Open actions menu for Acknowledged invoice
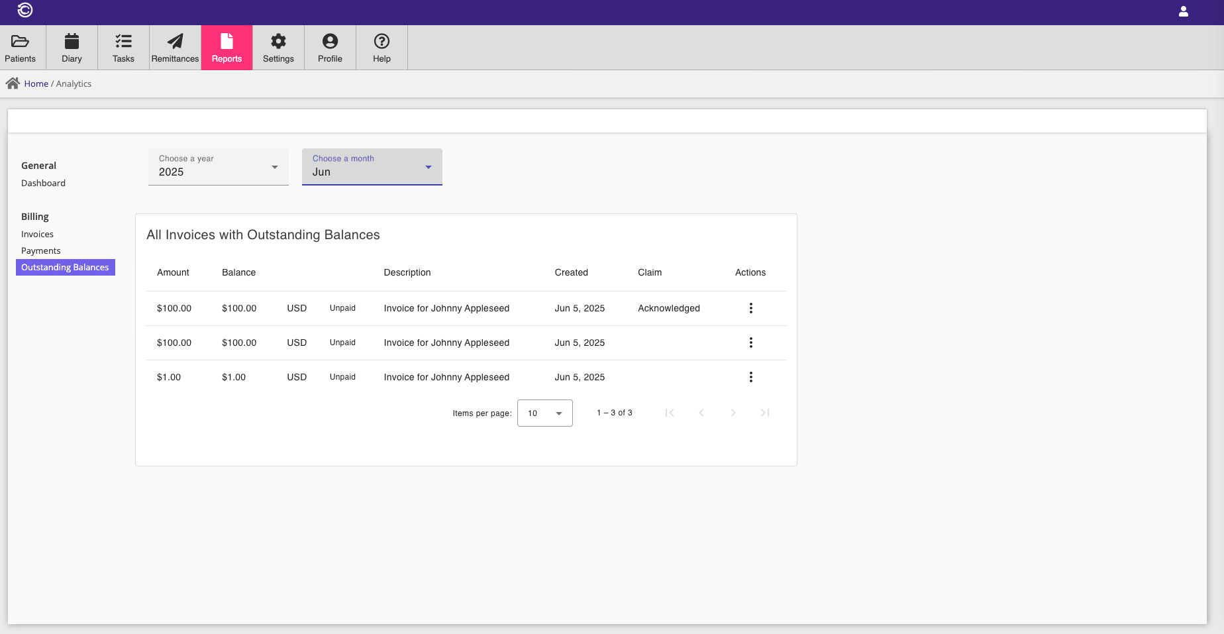 (750, 308)
